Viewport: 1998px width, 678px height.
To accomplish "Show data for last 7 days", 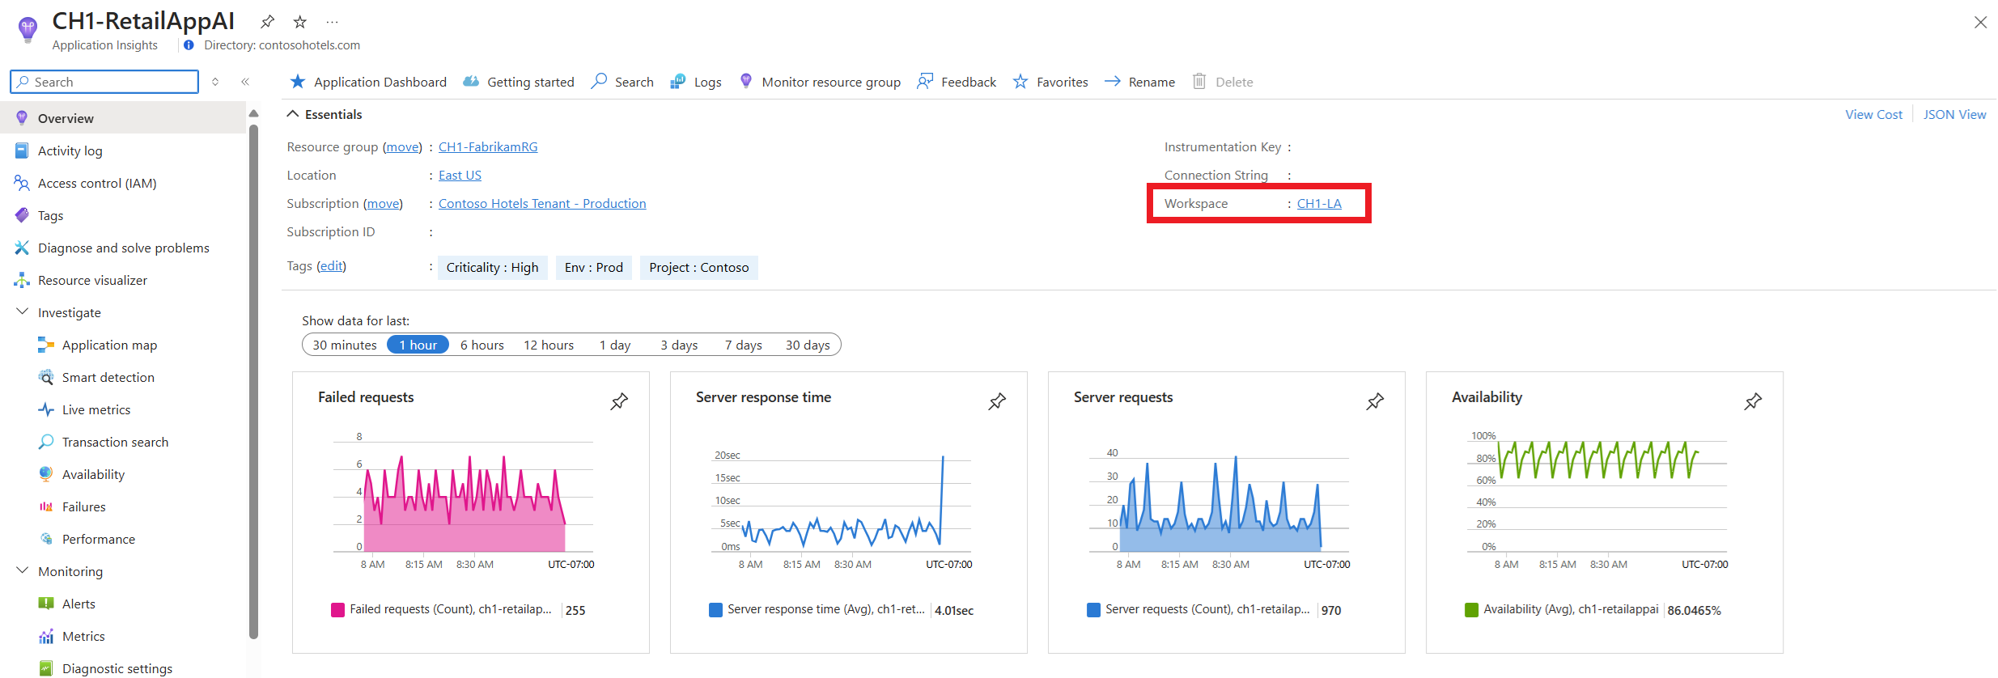I will [743, 345].
